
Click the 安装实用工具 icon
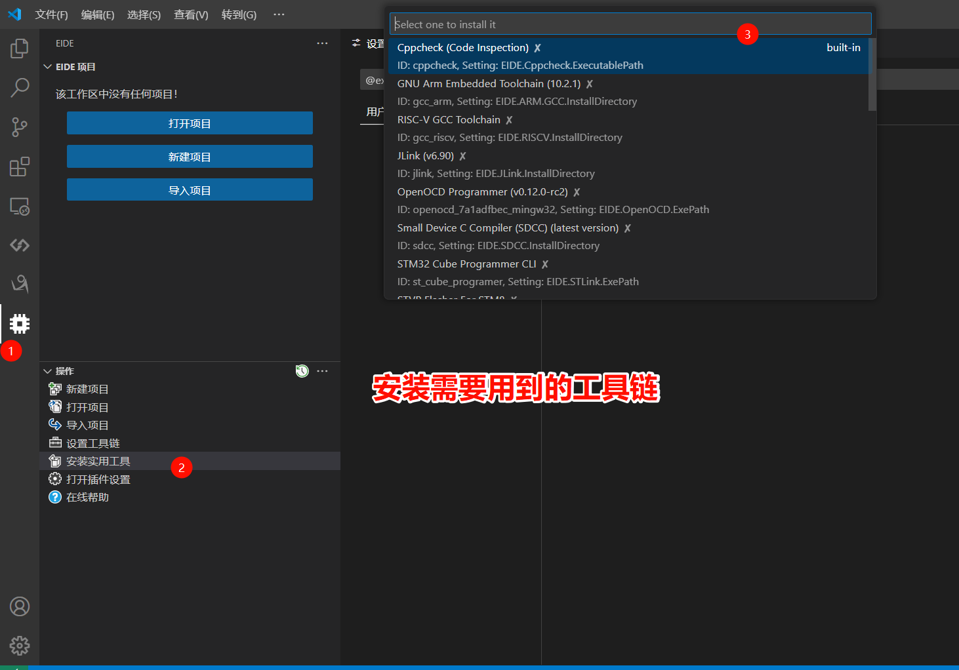click(x=55, y=461)
